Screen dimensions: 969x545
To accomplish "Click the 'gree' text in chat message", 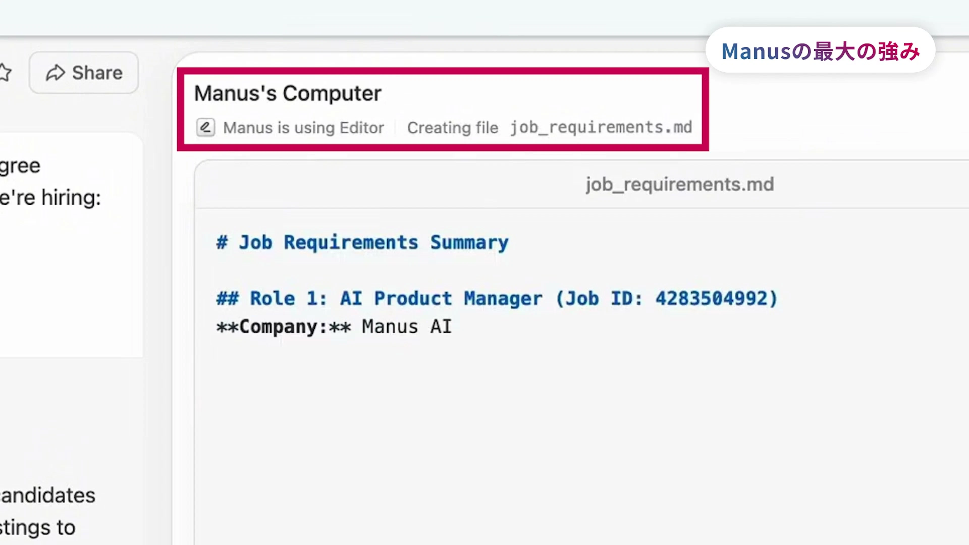I will coord(20,166).
